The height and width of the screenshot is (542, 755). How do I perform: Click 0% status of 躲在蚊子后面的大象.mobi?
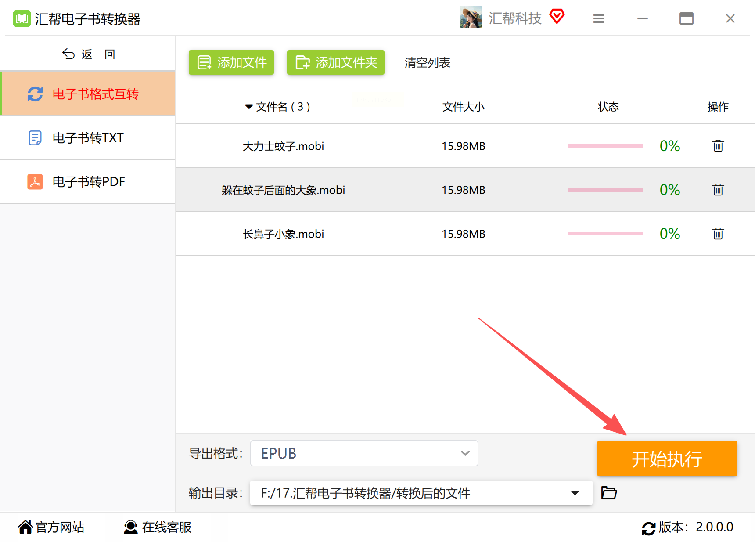pyautogui.click(x=670, y=190)
